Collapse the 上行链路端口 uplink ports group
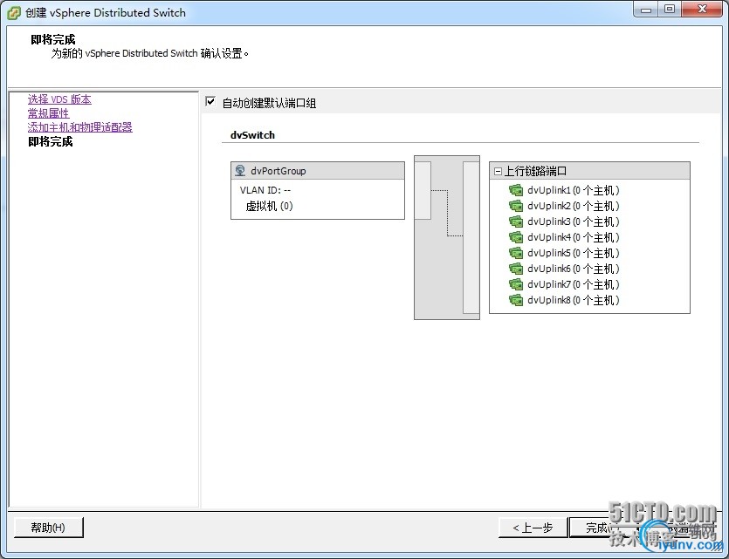Screen dimensions: 729x559 coord(498,171)
